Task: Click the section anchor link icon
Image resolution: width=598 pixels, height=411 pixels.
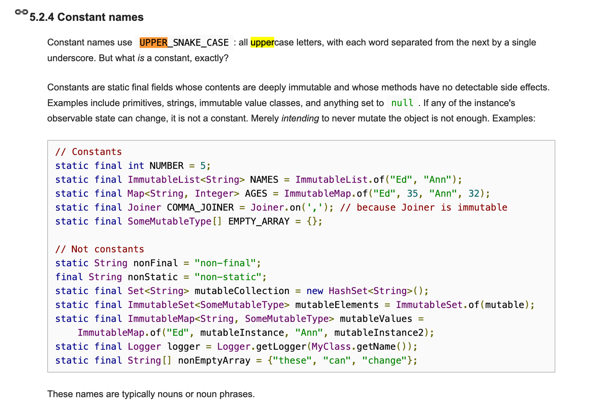Action: click(x=21, y=12)
